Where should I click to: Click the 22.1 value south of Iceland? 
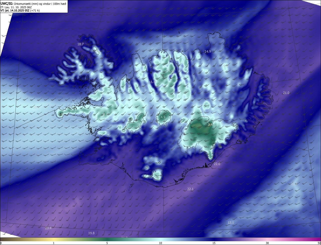tap(190, 189)
